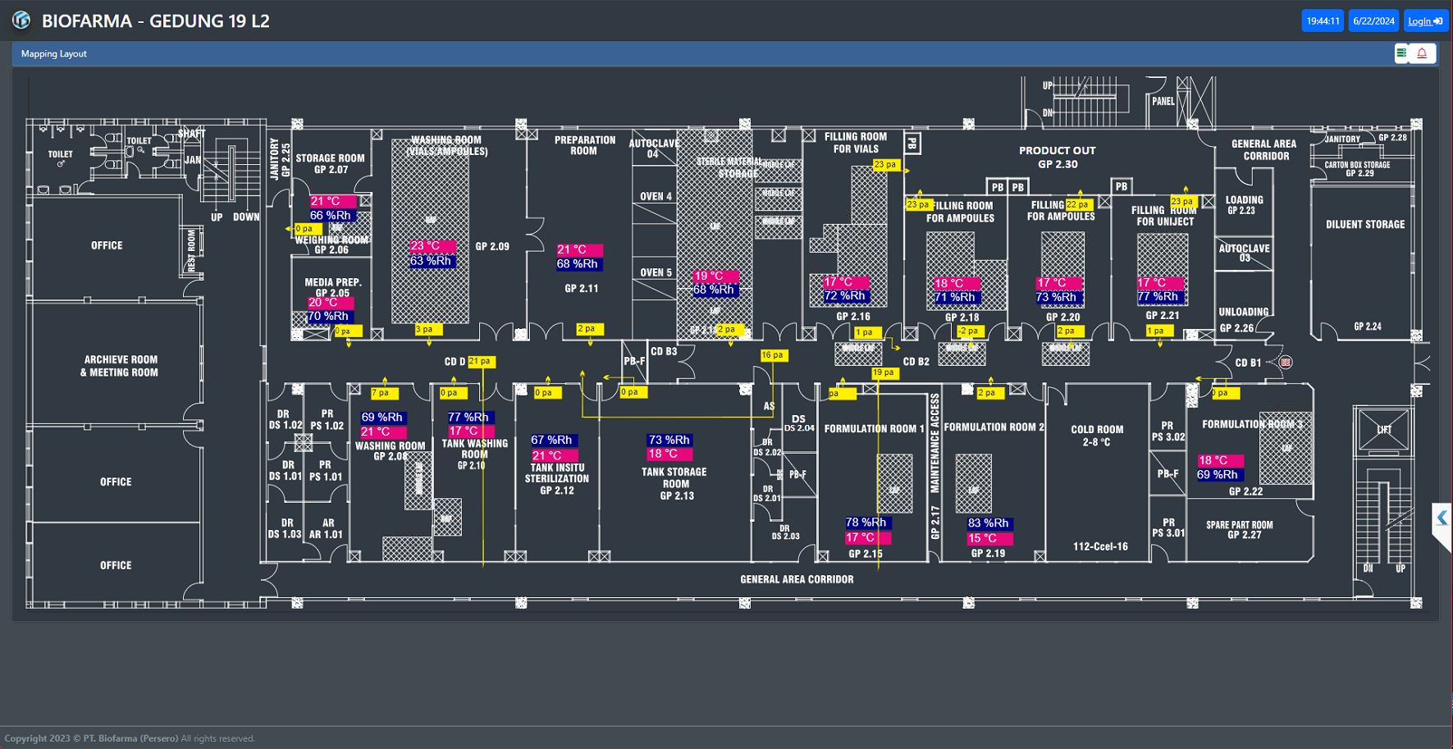Viewport: 1453px width, 749px height.
Task: Click the 21 pa pressure tag at CD D
Action: [x=479, y=361]
